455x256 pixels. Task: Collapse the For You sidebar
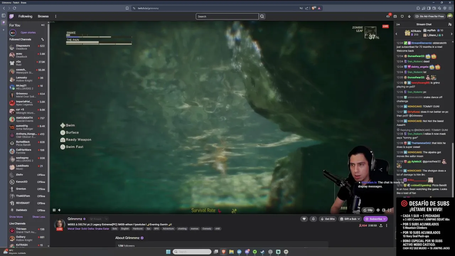[43, 25]
